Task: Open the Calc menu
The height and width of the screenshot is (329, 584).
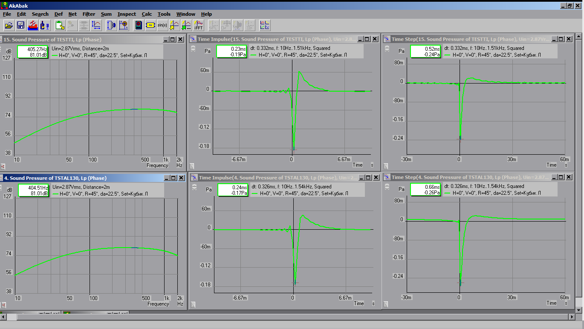Action: [x=147, y=14]
